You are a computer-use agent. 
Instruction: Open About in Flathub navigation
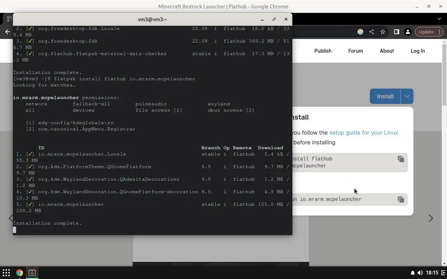point(387,51)
